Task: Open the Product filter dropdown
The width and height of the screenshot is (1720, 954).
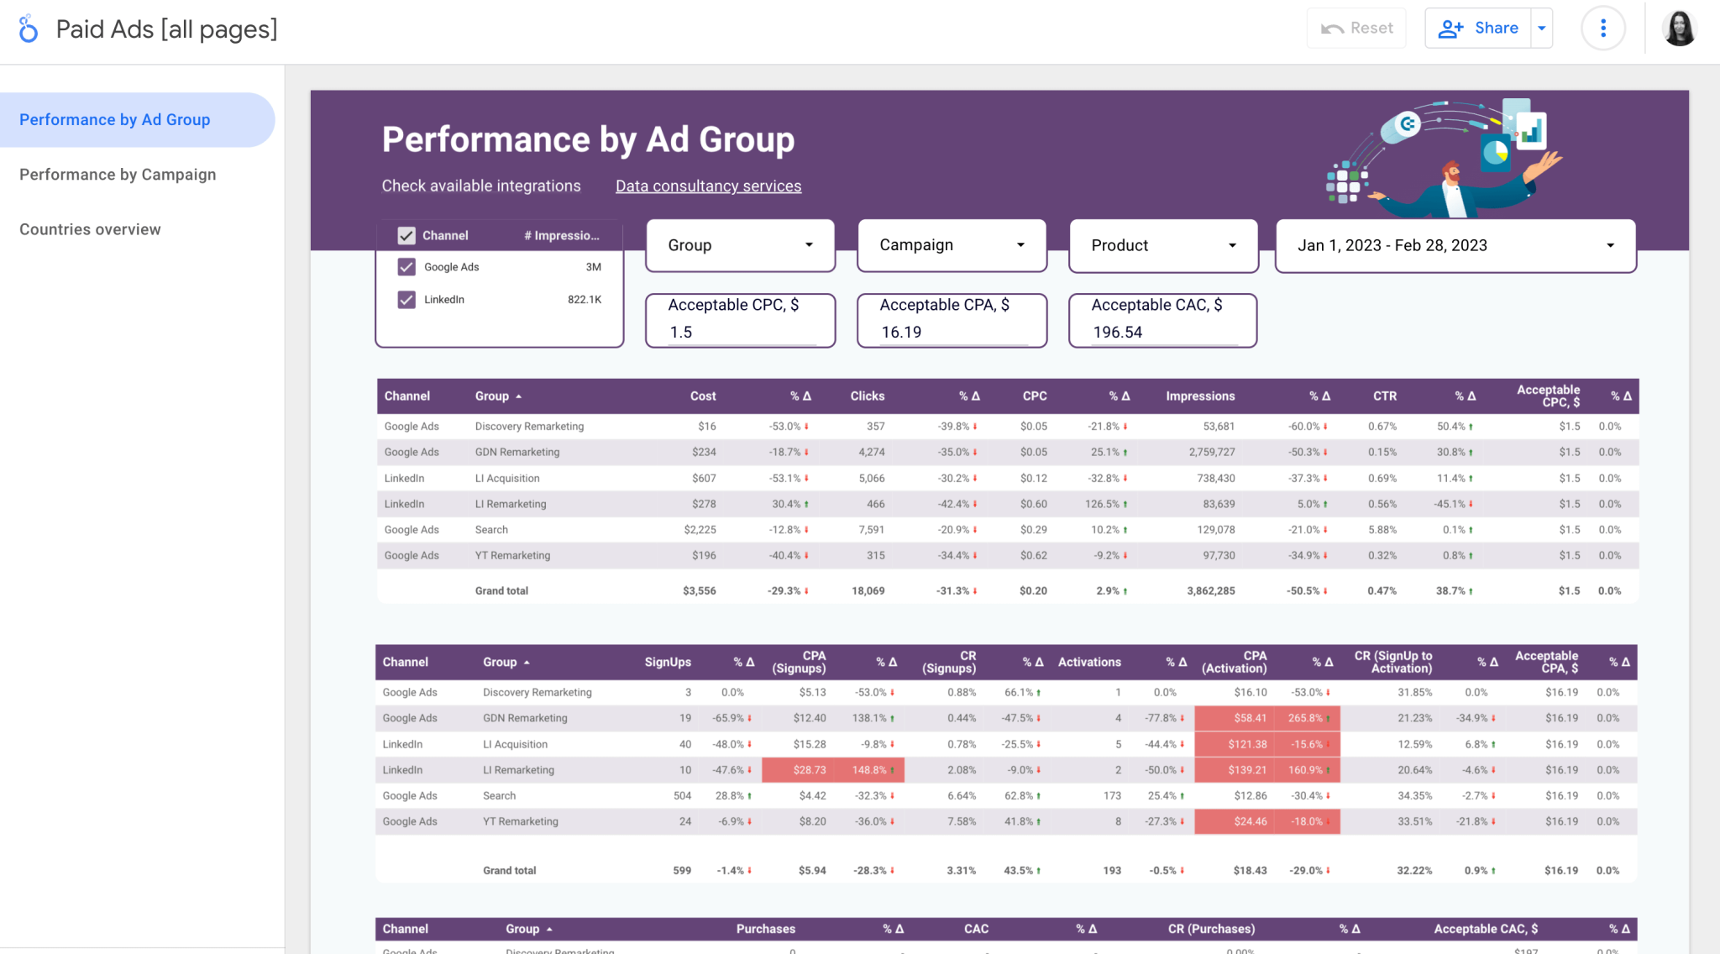Action: (x=1162, y=245)
